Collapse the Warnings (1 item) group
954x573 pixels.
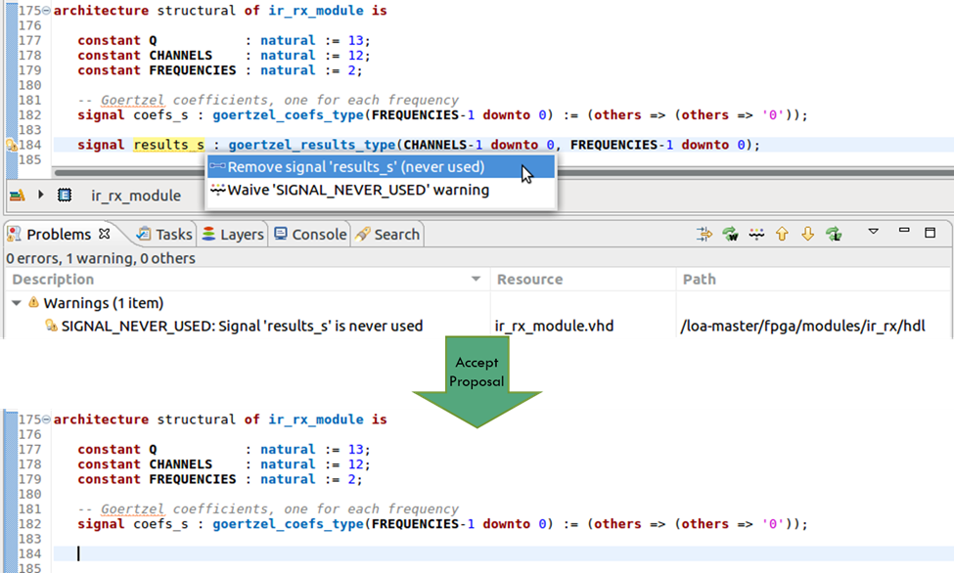click(x=17, y=303)
